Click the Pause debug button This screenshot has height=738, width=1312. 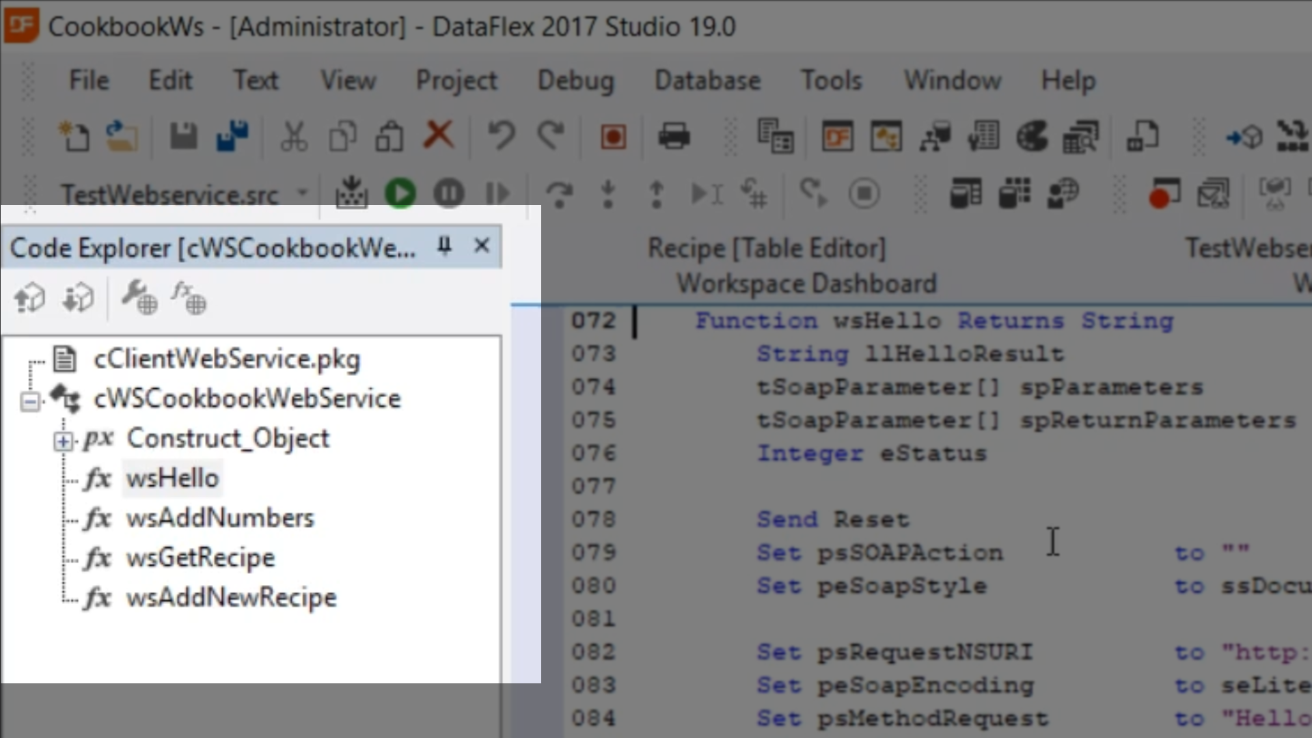tap(449, 194)
